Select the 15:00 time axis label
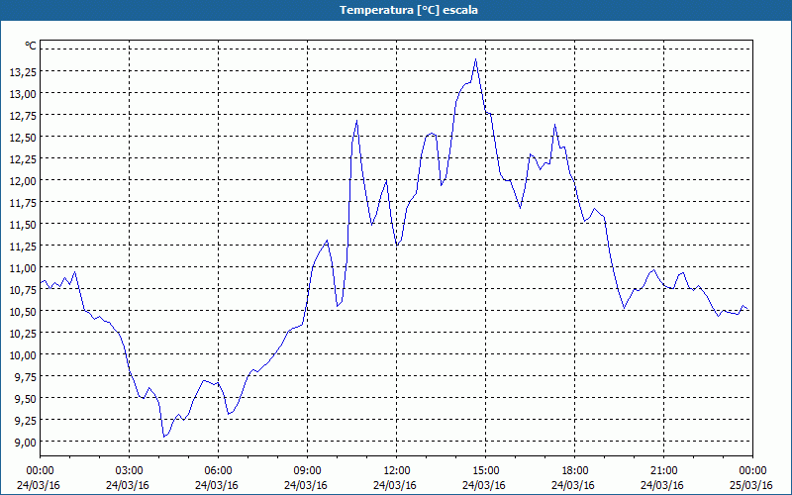This screenshot has height=495, width=792. [486, 471]
